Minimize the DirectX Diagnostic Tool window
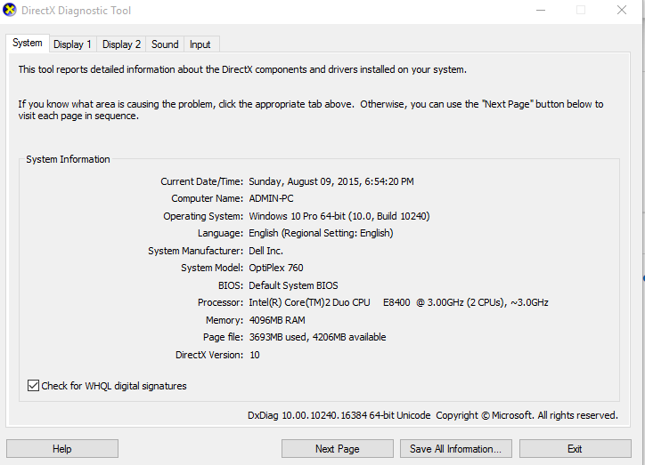The height and width of the screenshot is (465, 645). (x=540, y=11)
